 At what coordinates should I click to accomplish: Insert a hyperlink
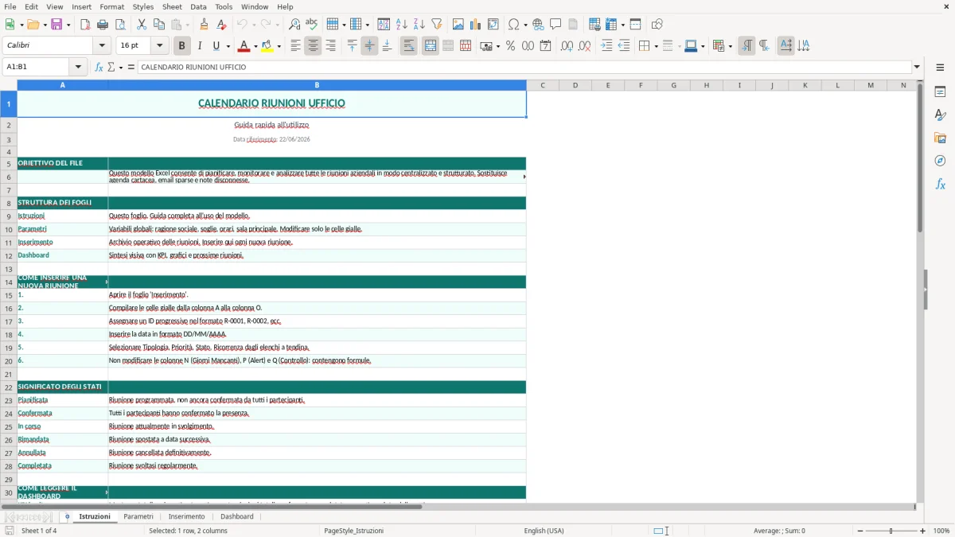pos(539,25)
